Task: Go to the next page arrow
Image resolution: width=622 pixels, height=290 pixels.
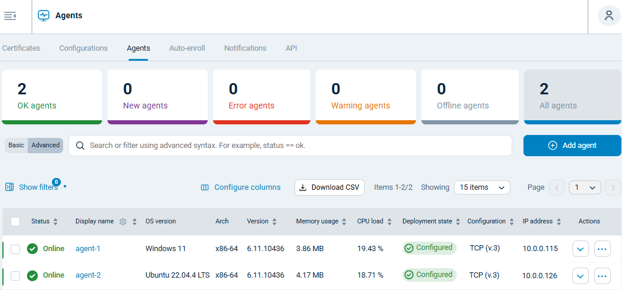Action: 613,187
